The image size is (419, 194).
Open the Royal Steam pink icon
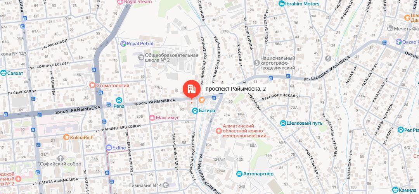click(x=121, y=2)
